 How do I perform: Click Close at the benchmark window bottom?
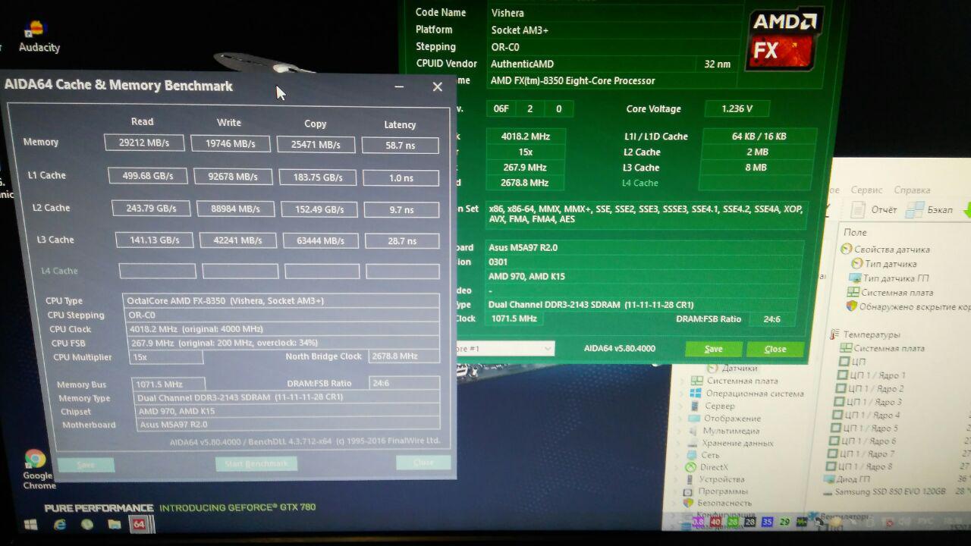tap(423, 463)
